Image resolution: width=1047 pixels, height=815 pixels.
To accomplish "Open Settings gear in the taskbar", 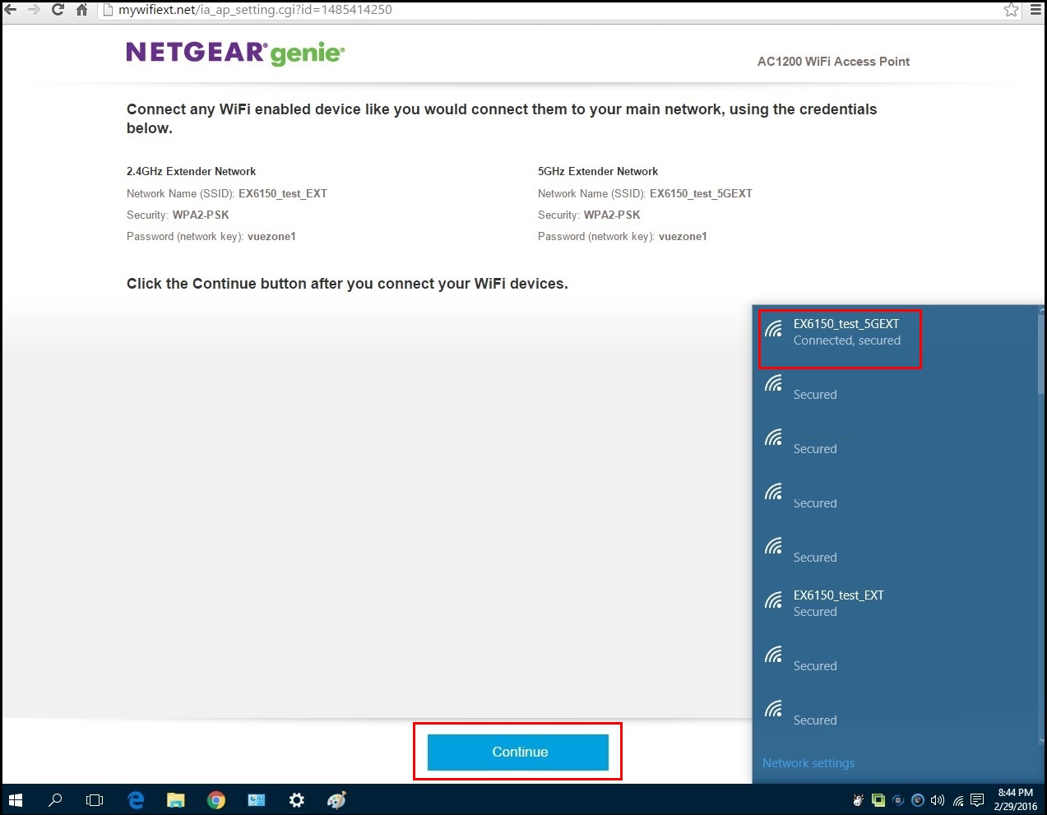I will (x=297, y=800).
